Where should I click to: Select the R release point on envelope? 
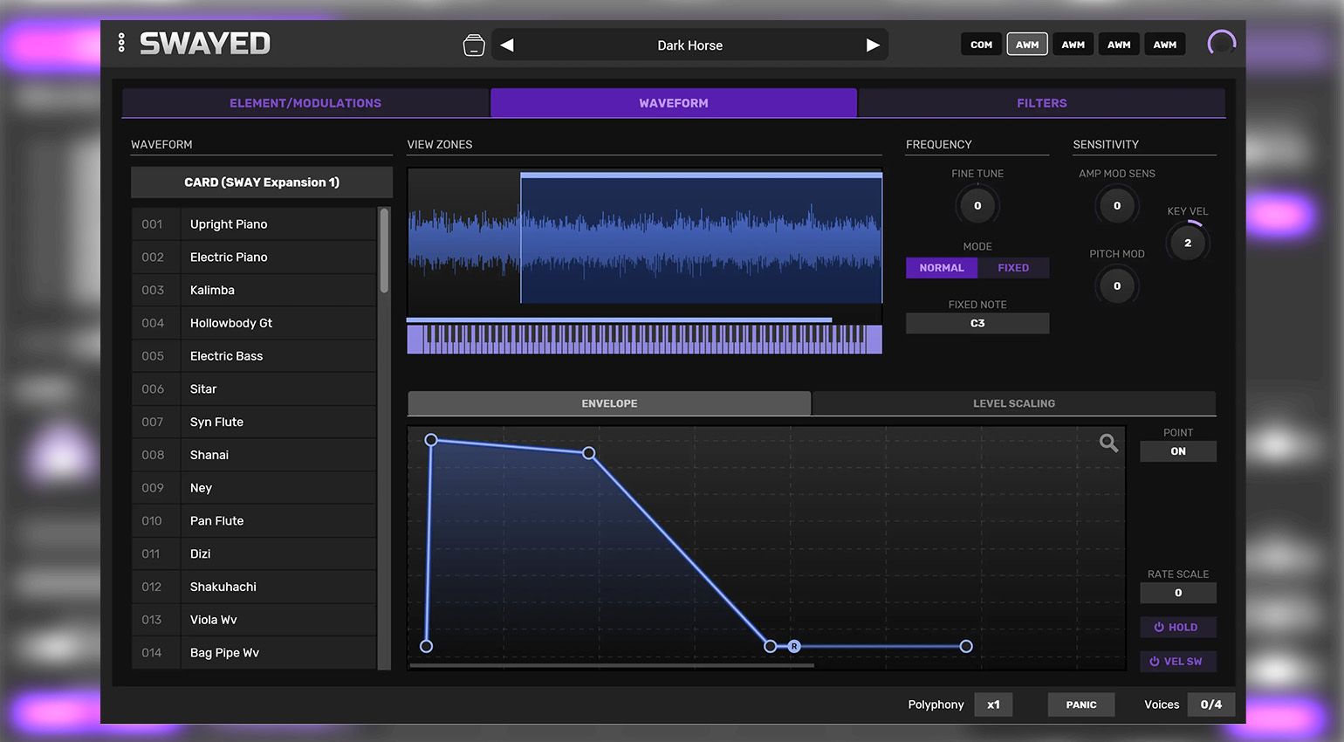coord(794,647)
